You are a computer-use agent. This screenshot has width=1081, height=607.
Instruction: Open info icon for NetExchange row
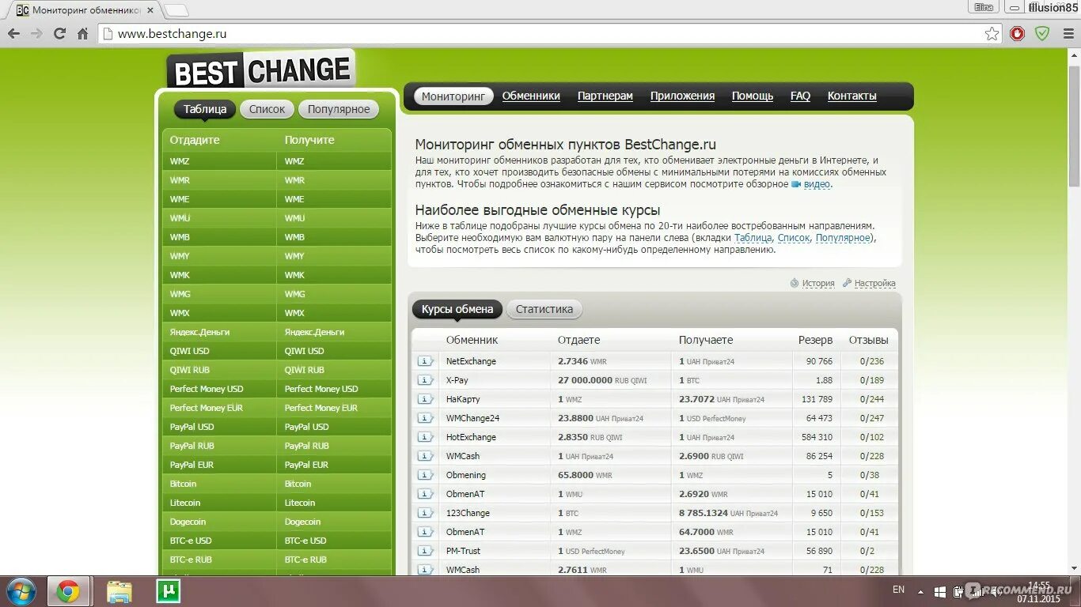coord(426,361)
